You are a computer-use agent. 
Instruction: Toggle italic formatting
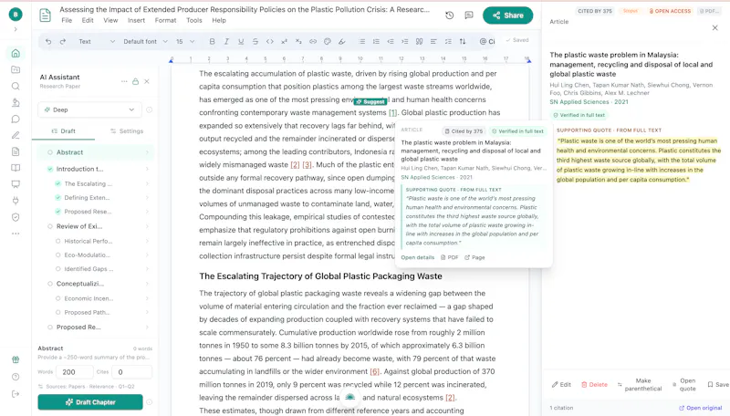point(226,41)
